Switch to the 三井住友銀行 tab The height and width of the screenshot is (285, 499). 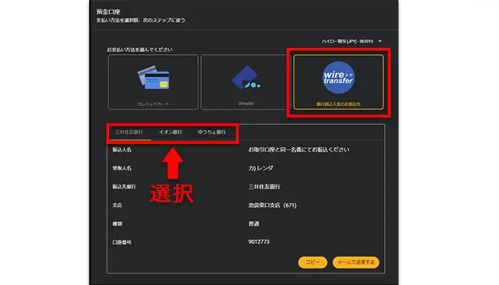click(129, 132)
